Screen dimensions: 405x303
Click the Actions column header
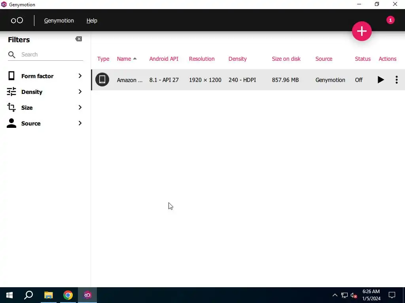[388, 59]
